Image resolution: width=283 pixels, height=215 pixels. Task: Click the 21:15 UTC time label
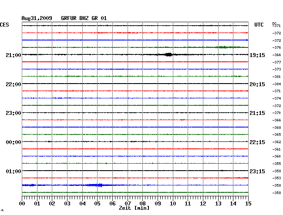point(257,113)
